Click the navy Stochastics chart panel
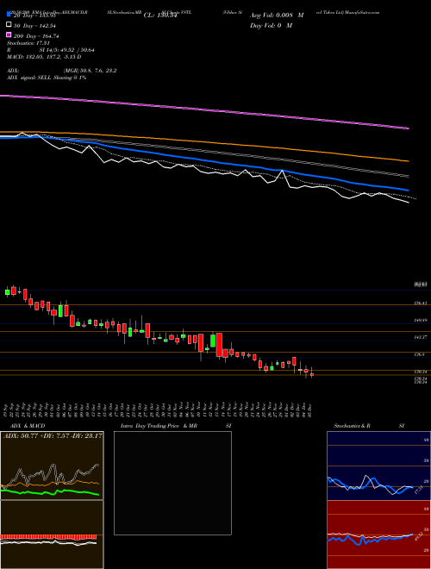Screen dimensions: 431x569 pyautogui.click(x=378, y=466)
